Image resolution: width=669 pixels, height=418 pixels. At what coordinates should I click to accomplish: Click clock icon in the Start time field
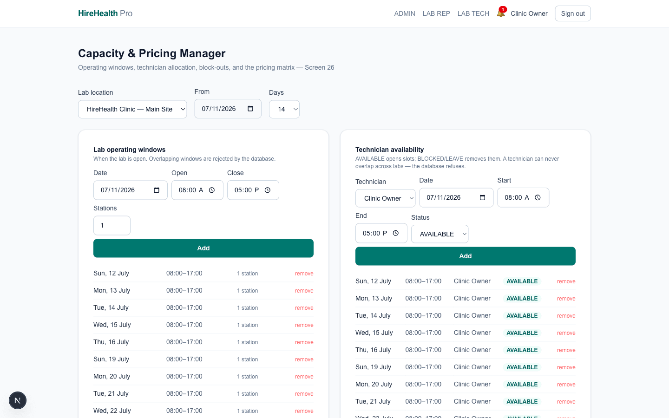click(x=538, y=197)
